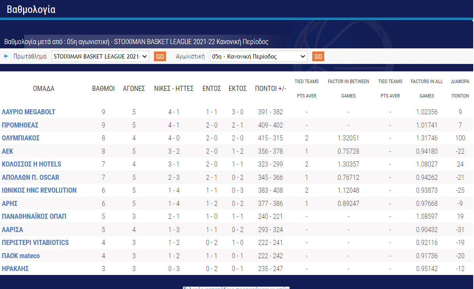This screenshot has width=474, height=289.
Task: Open the Πρωτάθλημα championship dropdown
Action: (100, 57)
